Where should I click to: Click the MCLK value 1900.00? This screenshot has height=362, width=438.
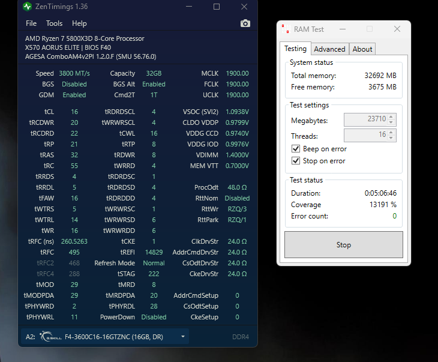point(237,73)
